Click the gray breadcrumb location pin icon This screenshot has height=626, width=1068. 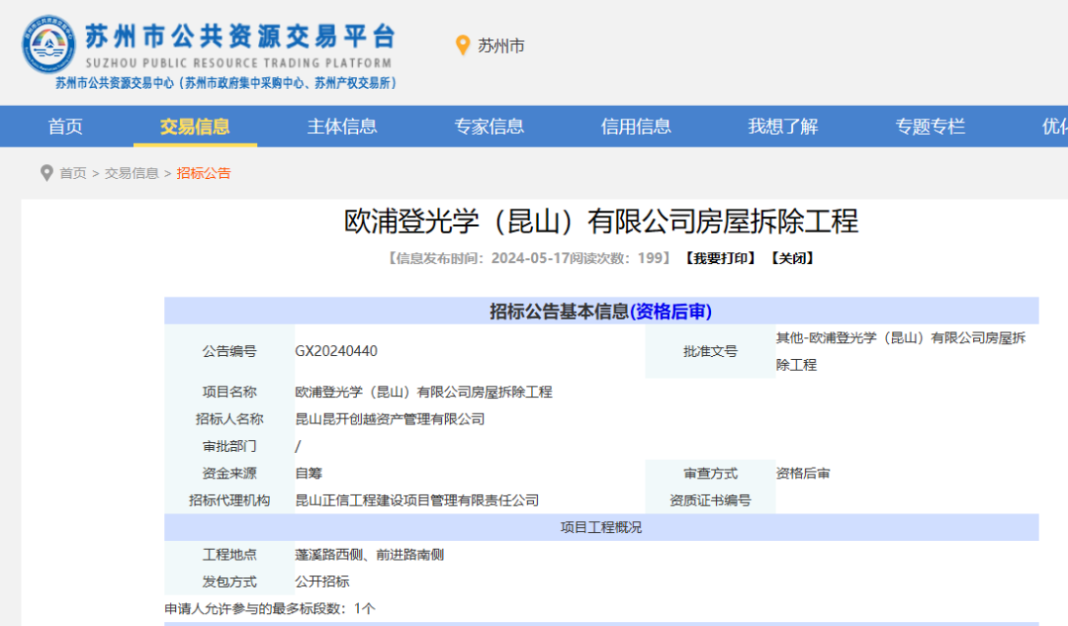46,173
